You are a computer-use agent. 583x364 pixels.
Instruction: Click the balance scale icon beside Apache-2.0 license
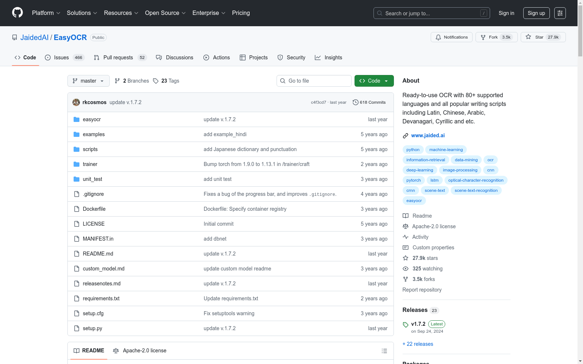click(406, 226)
